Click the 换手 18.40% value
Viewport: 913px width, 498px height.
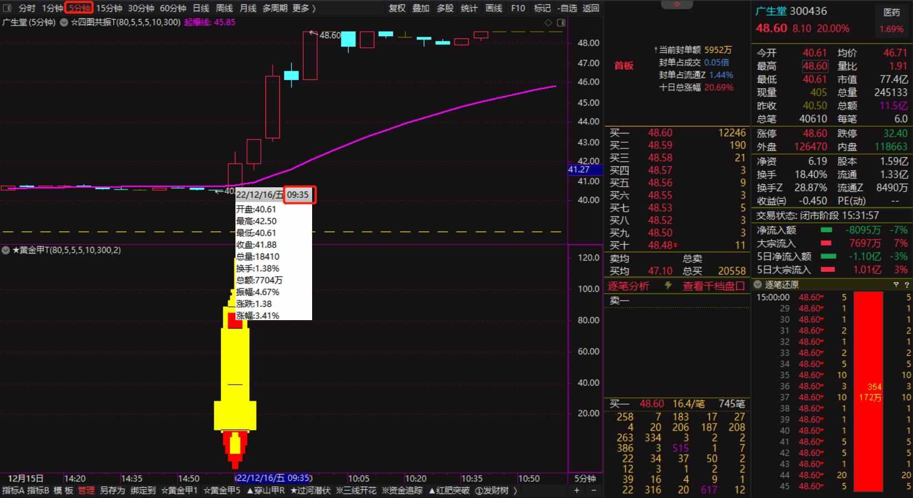[x=810, y=175]
